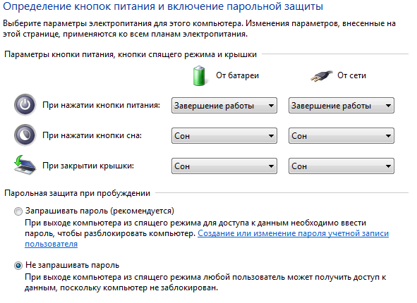Open plugged-in power button action dropdown

coord(342,106)
